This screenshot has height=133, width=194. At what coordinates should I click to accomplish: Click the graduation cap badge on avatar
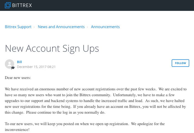point(13,68)
